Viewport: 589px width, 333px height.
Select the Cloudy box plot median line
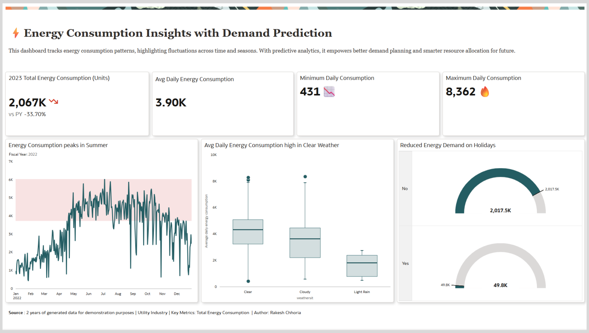[305, 239]
